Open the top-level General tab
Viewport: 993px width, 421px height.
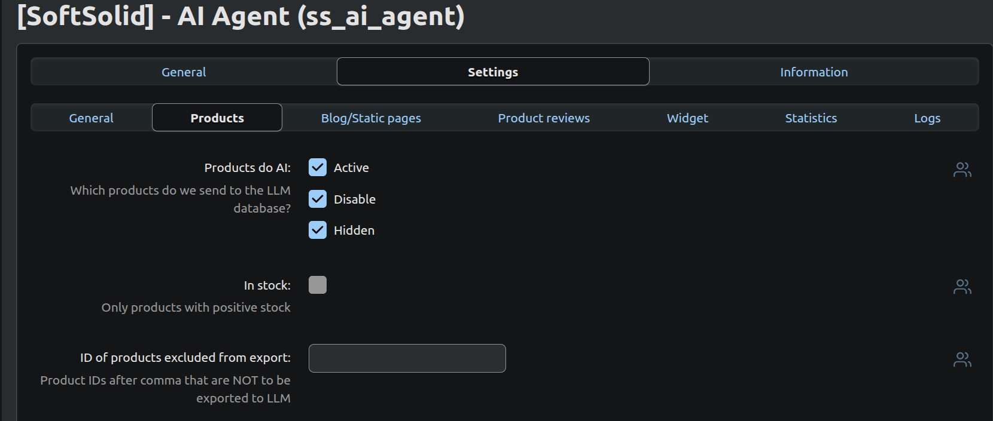(184, 72)
